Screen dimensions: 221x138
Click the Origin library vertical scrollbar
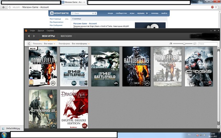pos(218,87)
